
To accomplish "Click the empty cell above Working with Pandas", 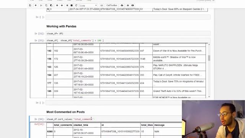I will pyautogui.click(x=128, y=17).
